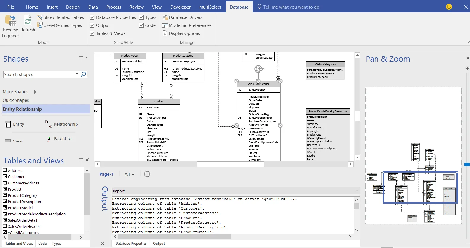The image size is (470, 248).
Task: Click the vGetAllCategories view icon
Action: click(5, 232)
